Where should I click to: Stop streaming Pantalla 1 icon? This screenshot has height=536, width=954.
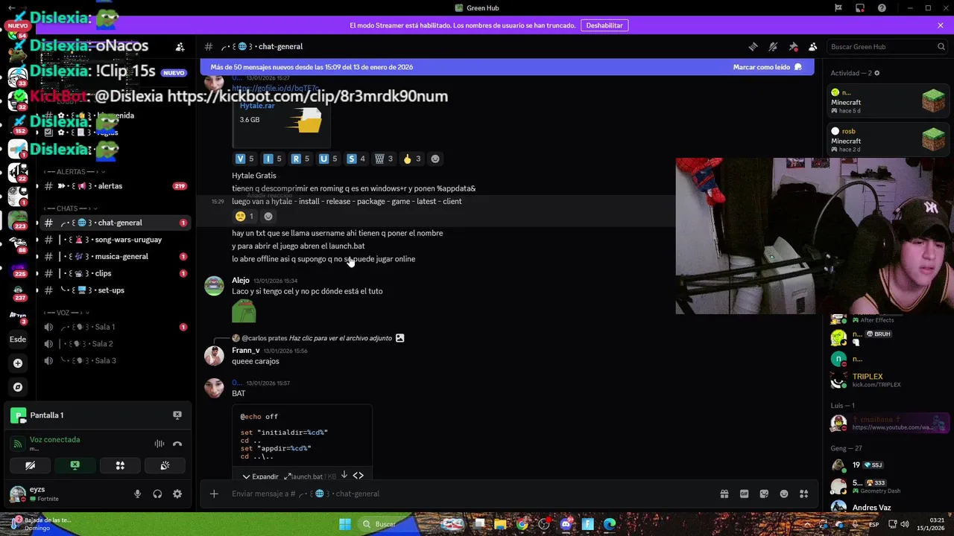click(x=177, y=415)
